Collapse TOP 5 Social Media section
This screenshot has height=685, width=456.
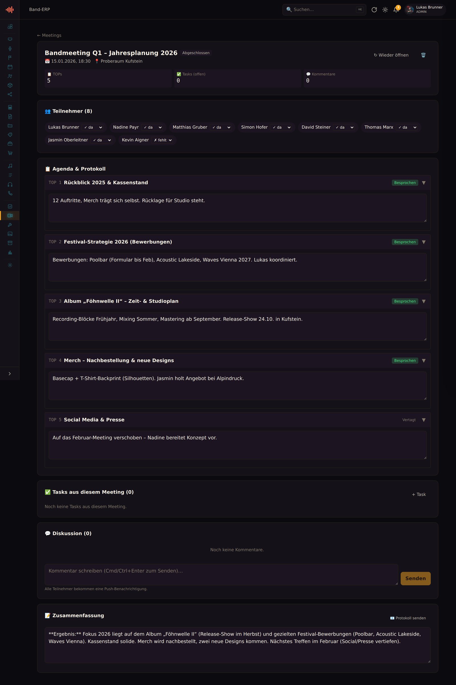[424, 420]
